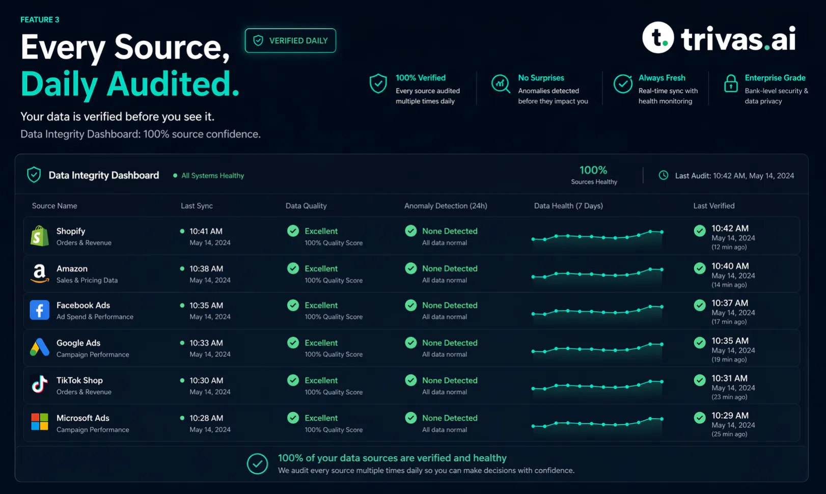The width and height of the screenshot is (826, 494).
Task: Open the TikTok Shop source name
Action: pos(79,380)
